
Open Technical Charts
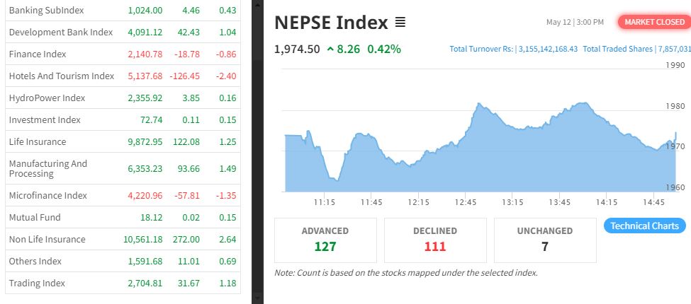tap(645, 226)
